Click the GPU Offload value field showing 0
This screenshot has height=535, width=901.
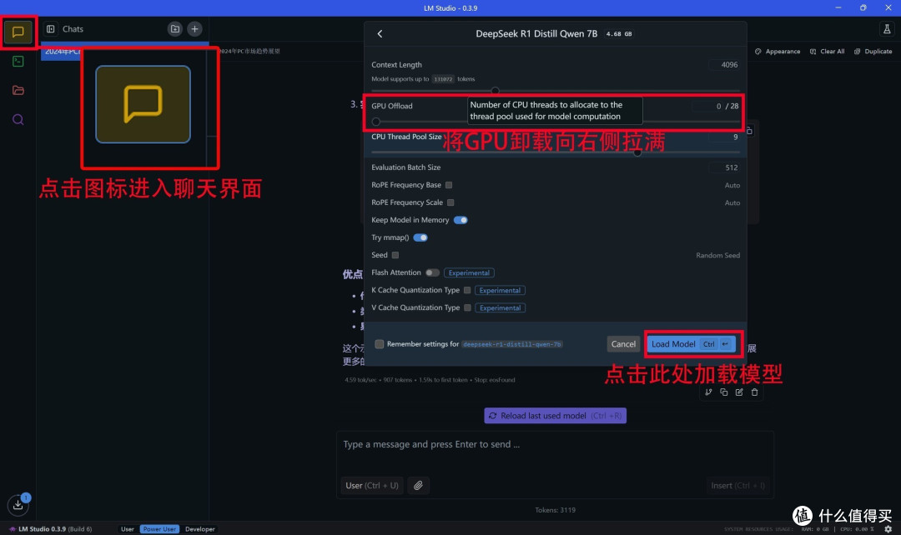pyautogui.click(x=707, y=106)
